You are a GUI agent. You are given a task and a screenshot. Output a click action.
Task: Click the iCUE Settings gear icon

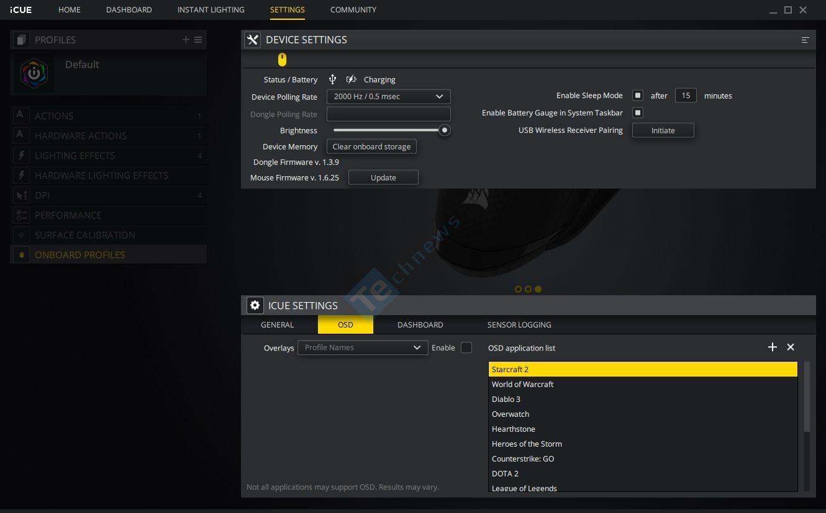click(255, 305)
